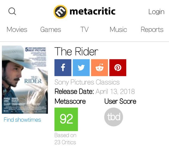Click the metacritic wordmark text

(x=93, y=11)
